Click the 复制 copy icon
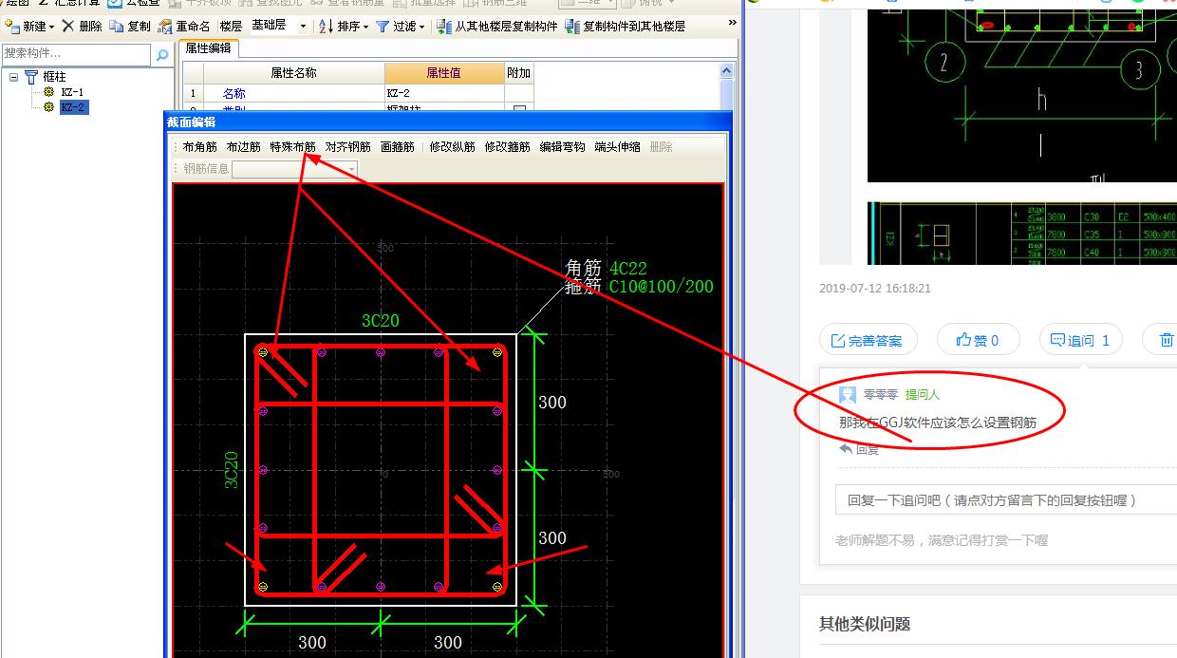The image size is (1177, 658). [x=116, y=27]
